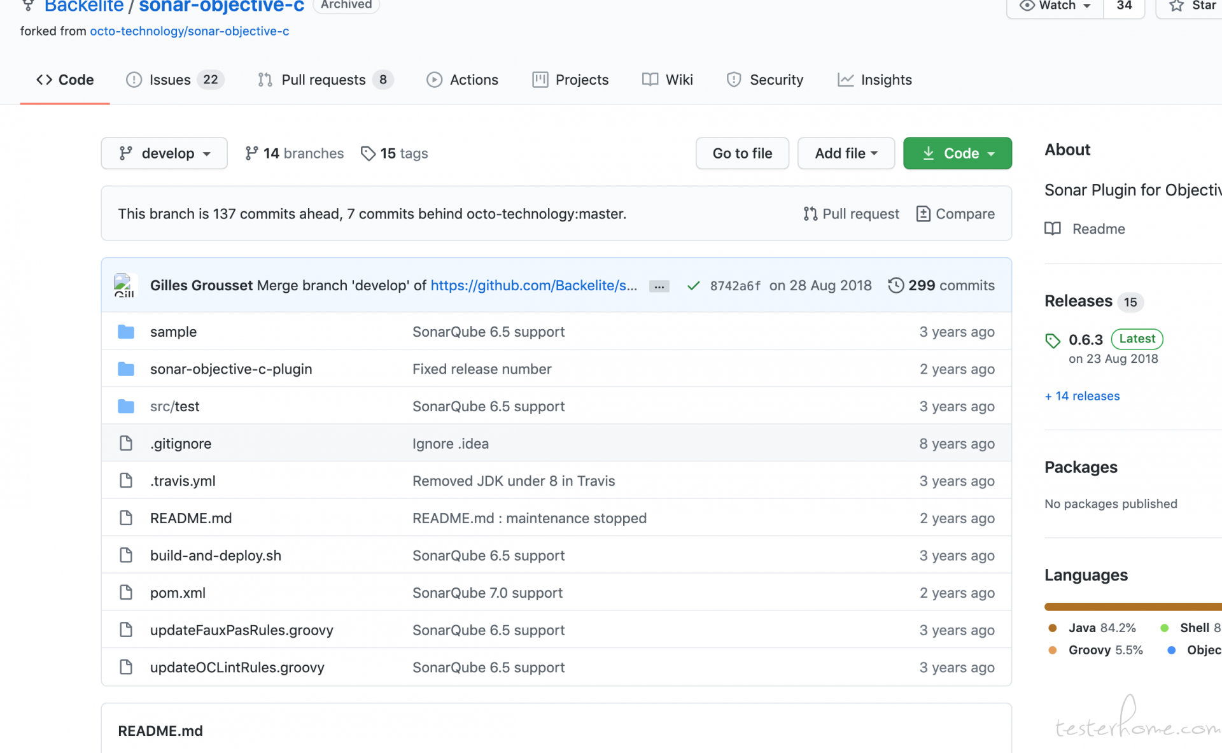View the Insights tab

(x=875, y=80)
